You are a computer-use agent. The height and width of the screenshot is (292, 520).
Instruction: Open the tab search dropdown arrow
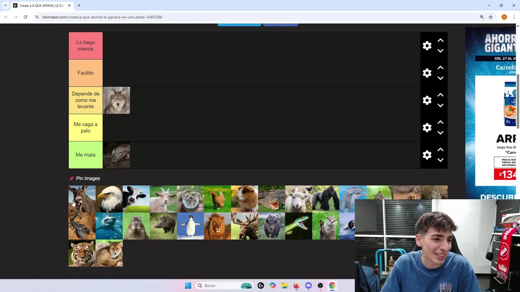pyautogui.click(x=5, y=5)
